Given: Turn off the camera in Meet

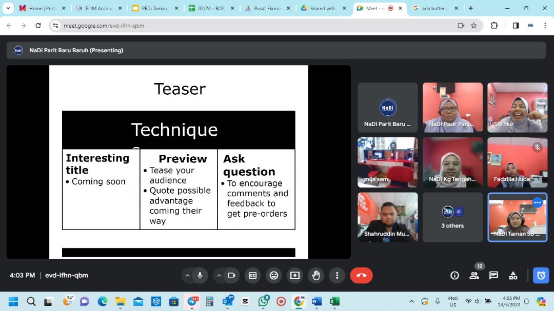Looking at the screenshot, I should 231,276.
